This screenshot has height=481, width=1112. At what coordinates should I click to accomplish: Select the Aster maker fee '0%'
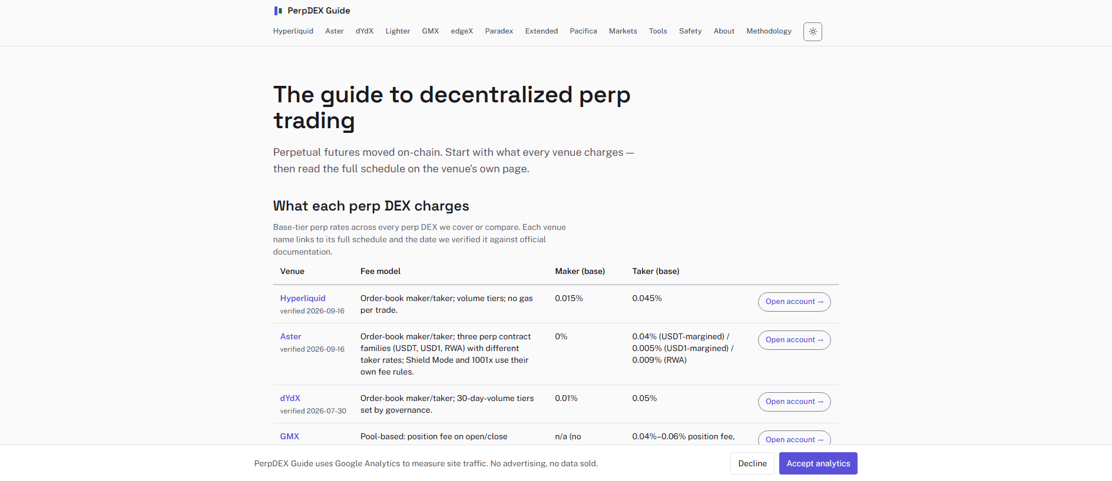(x=561, y=336)
